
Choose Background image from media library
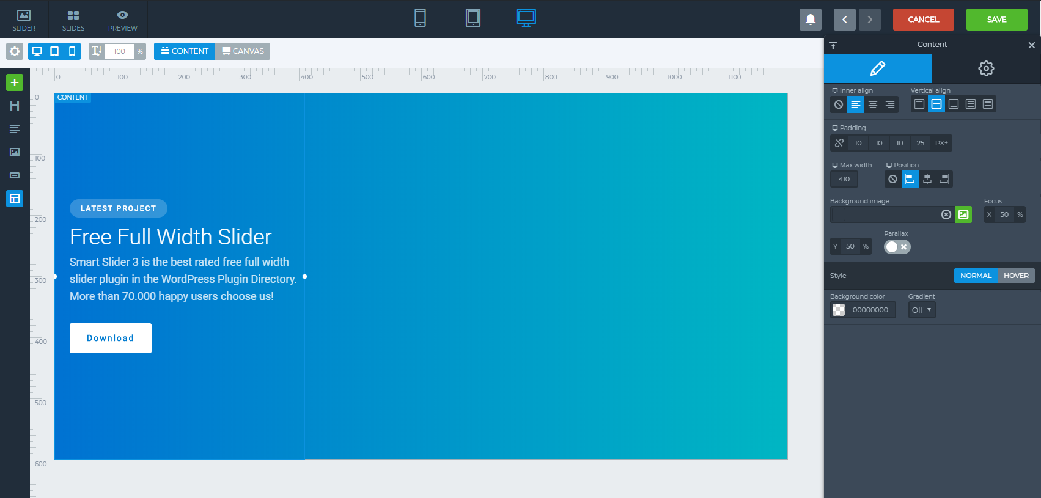pyautogui.click(x=963, y=214)
